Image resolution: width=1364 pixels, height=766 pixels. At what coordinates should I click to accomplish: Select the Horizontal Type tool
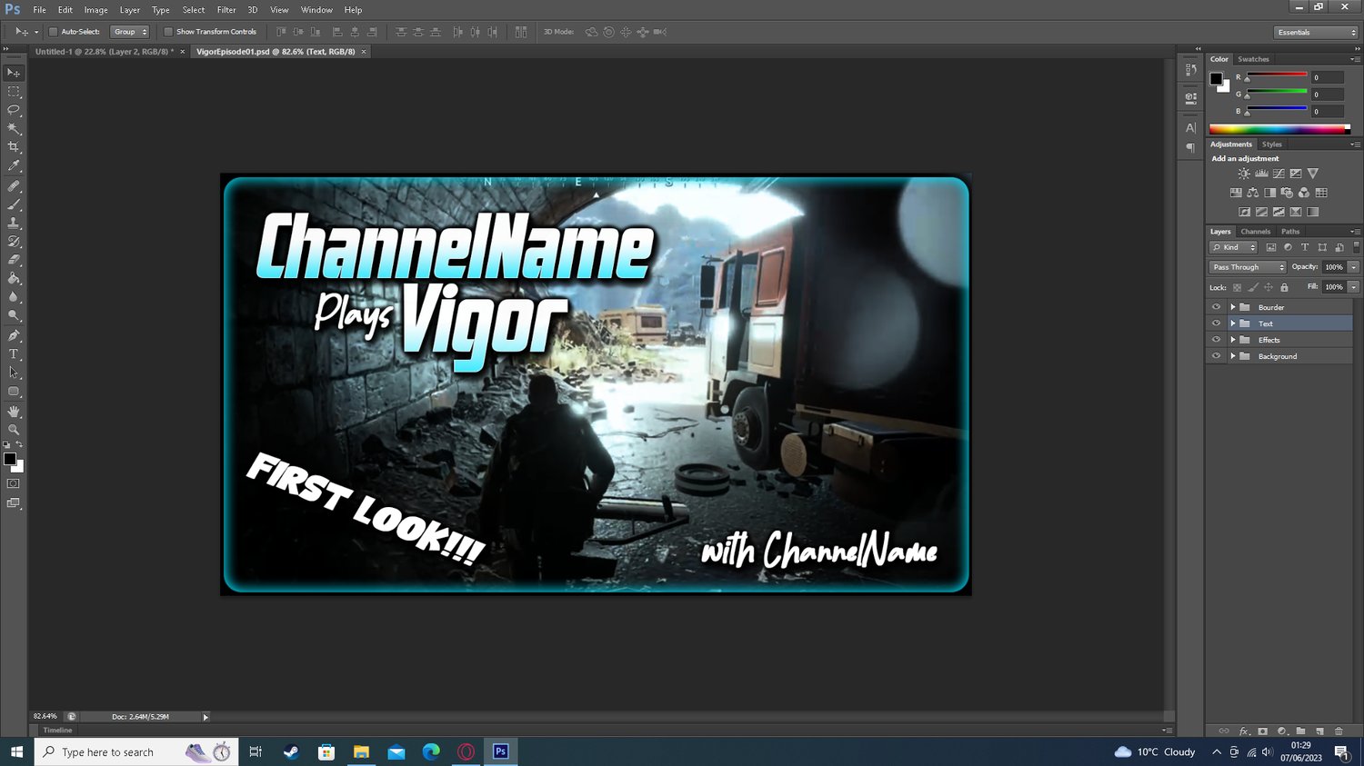(14, 354)
